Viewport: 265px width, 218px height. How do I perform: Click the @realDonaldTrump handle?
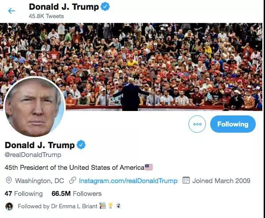point(33,154)
